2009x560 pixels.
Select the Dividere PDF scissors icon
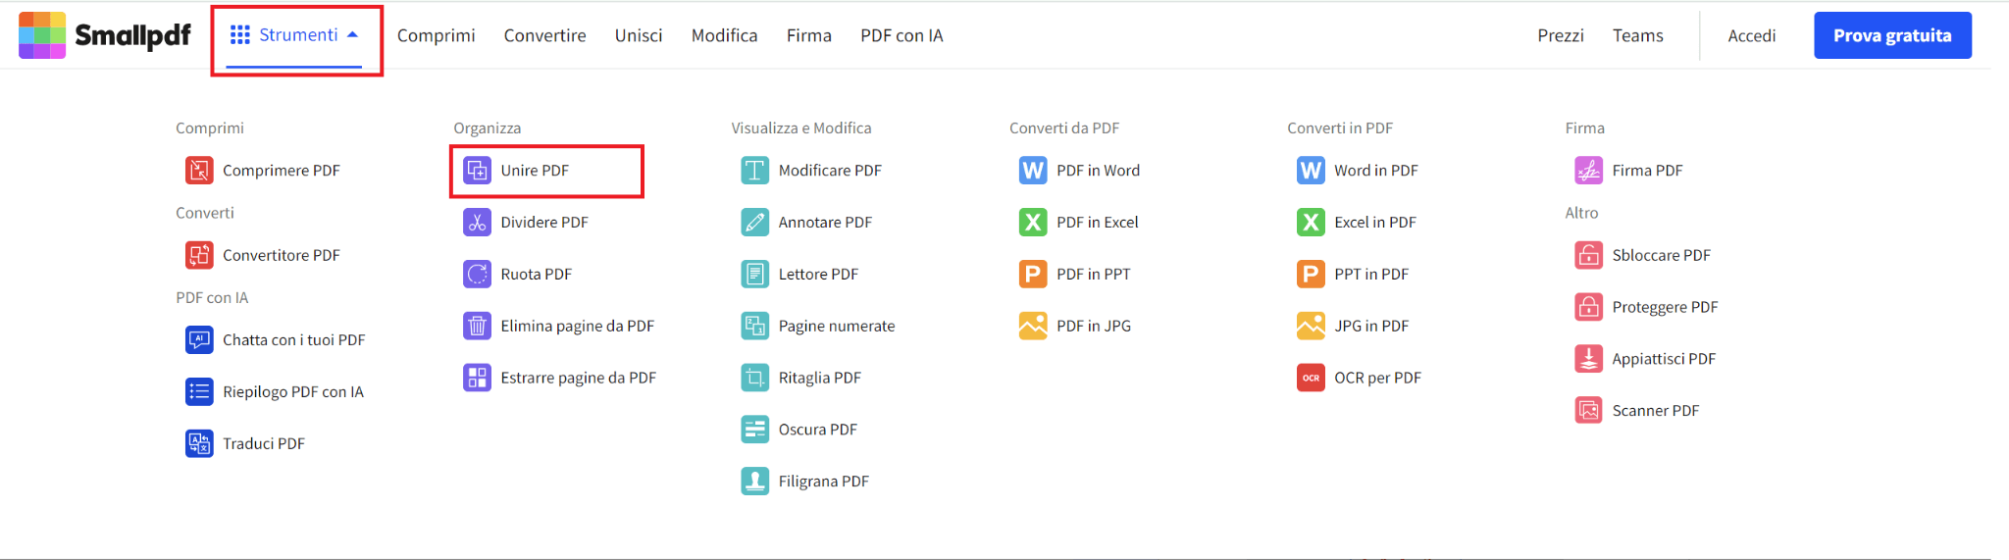(477, 223)
